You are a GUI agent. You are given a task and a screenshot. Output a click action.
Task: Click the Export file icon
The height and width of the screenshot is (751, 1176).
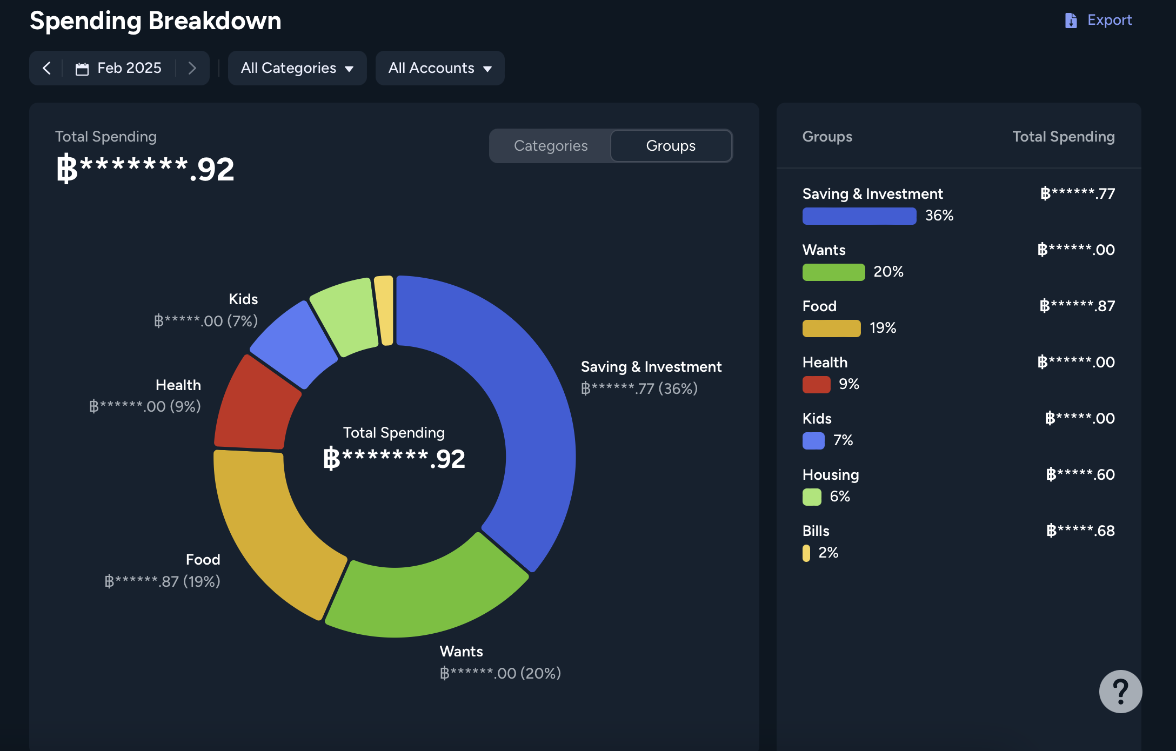(x=1071, y=21)
